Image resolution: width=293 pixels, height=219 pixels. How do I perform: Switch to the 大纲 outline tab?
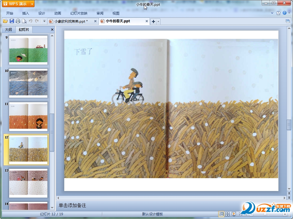[x=8, y=29]
